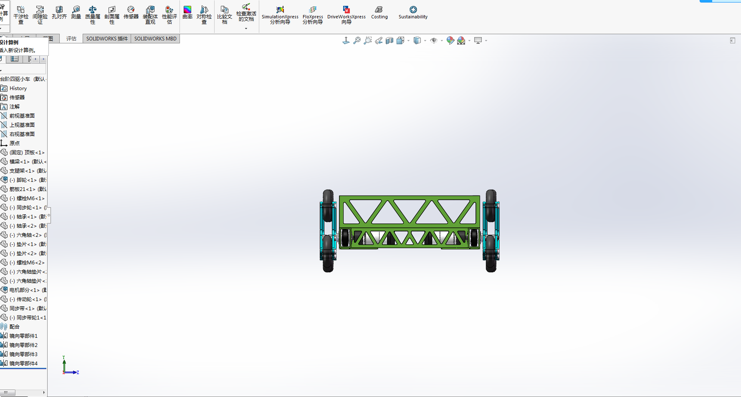Toggle the Section View icon
The height and width of the screenshot is (397, 741).
(389, 40)
